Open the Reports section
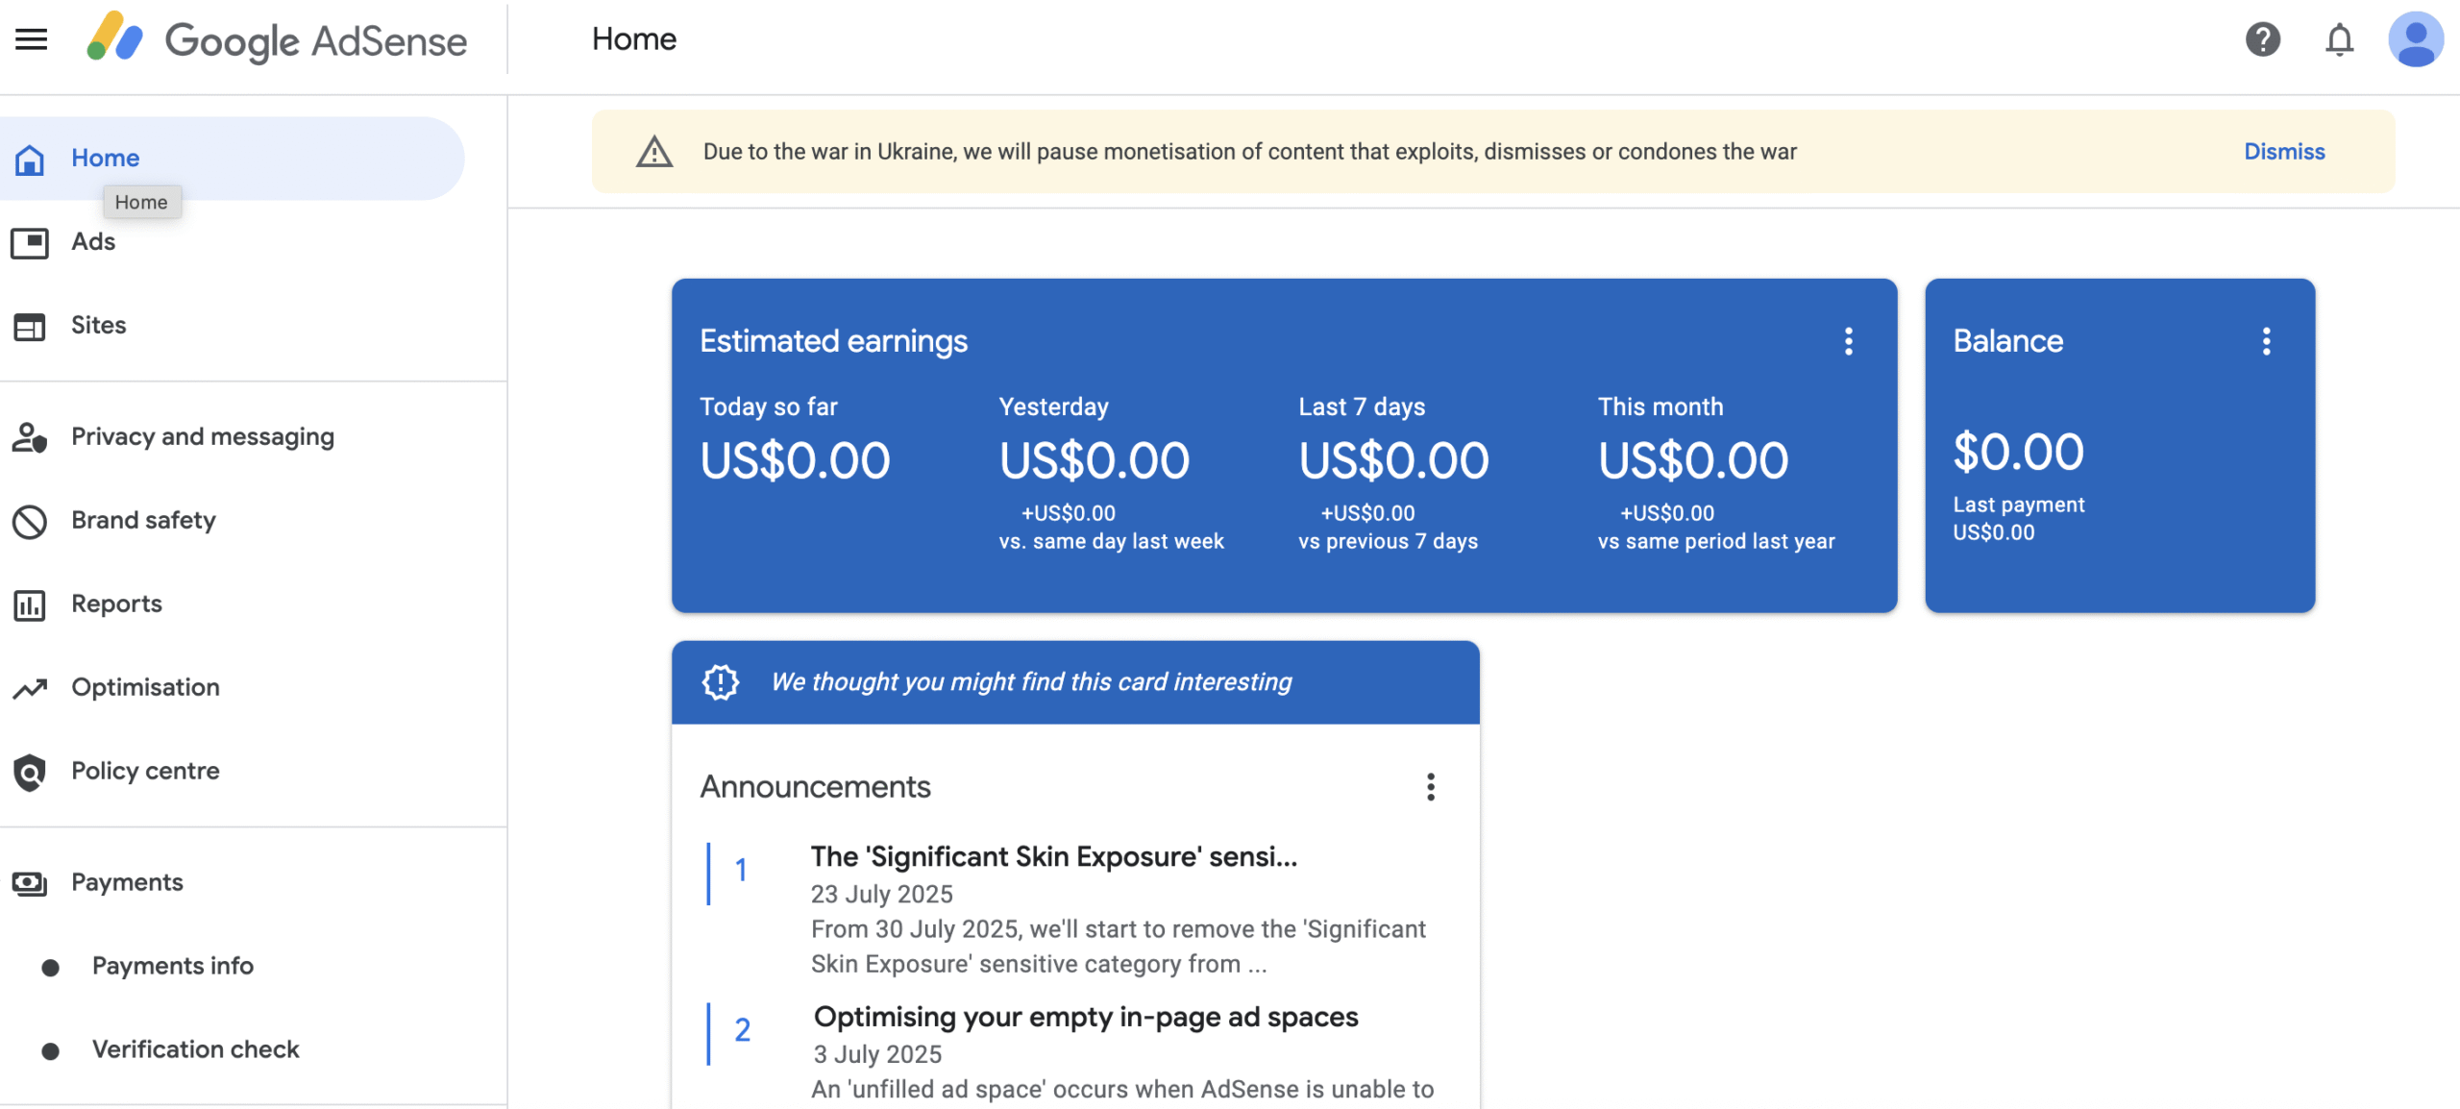Screen dimensions: 2460x1109 (x=116, y=604)
